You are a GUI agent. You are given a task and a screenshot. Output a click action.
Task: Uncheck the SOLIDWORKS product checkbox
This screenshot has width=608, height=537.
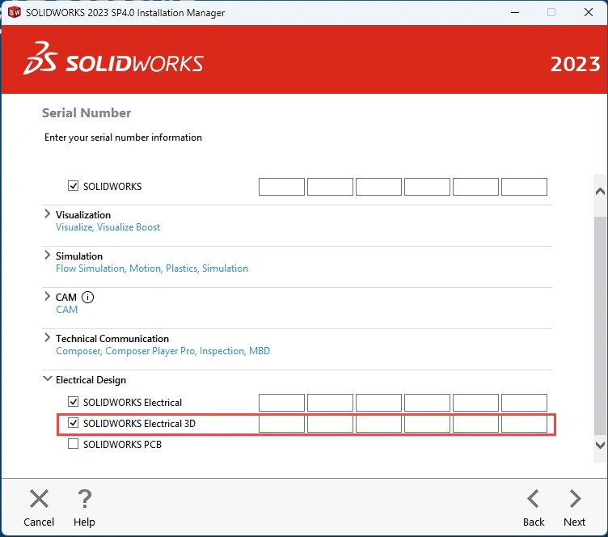pyautogui.click(x=73, y=186)
